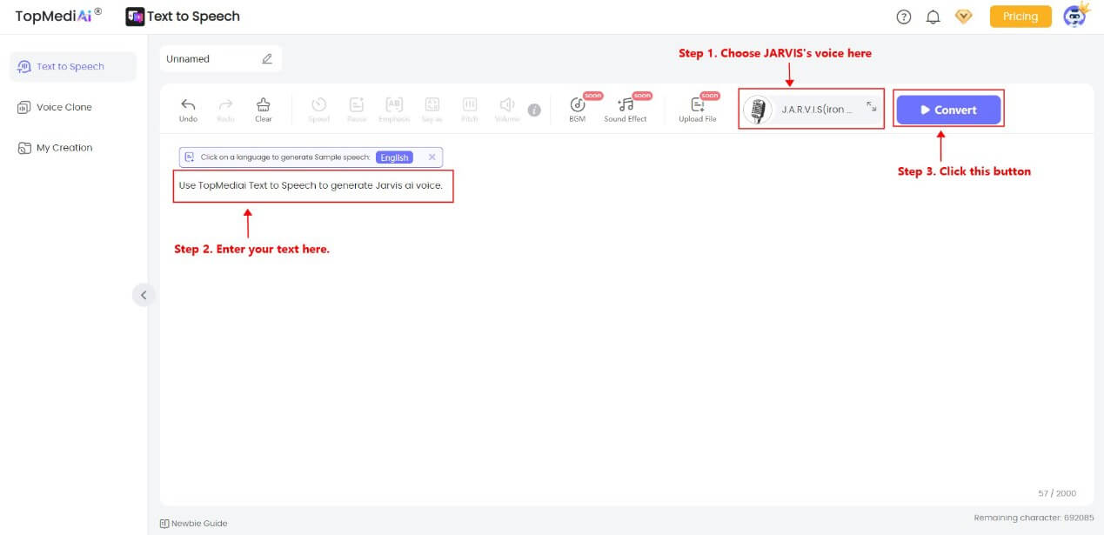The image size is (1104, 535).
Task: Open the Pitch control
Action: click(470, 110)
